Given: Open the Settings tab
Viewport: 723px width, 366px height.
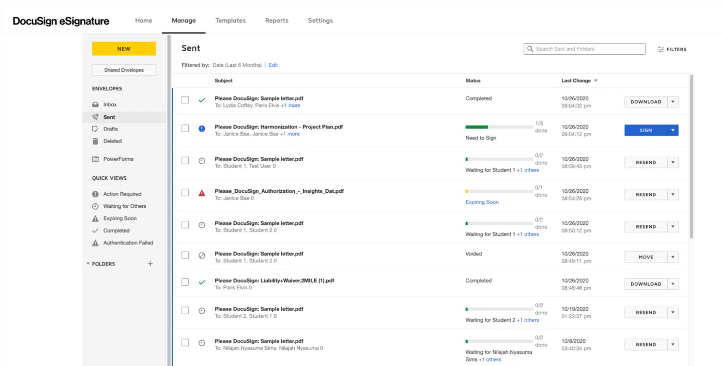Looking at the screenshot, I should point(320,21).
